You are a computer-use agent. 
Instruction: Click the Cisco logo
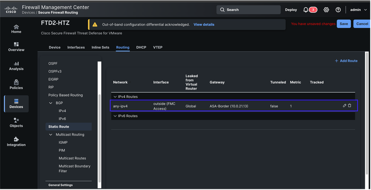click(11, 10)
